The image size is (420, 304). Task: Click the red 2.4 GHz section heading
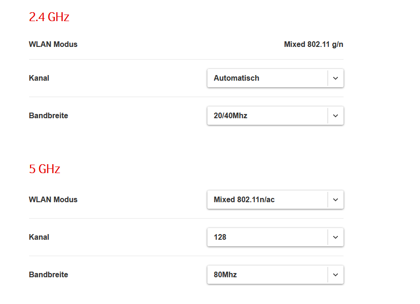(x=49, y=17)
